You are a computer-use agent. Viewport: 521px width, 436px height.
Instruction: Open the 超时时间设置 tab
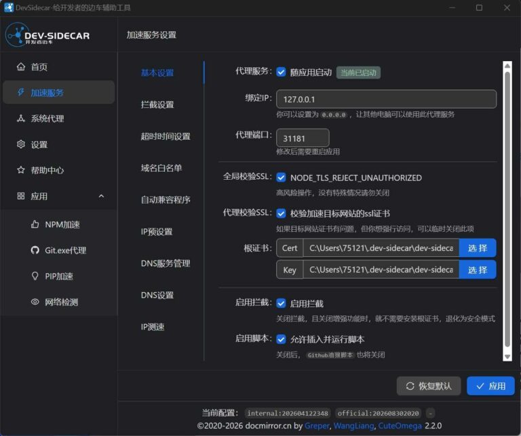click(166, 136)
